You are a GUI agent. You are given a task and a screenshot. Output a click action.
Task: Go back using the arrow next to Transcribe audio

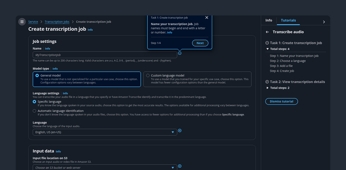267,32
